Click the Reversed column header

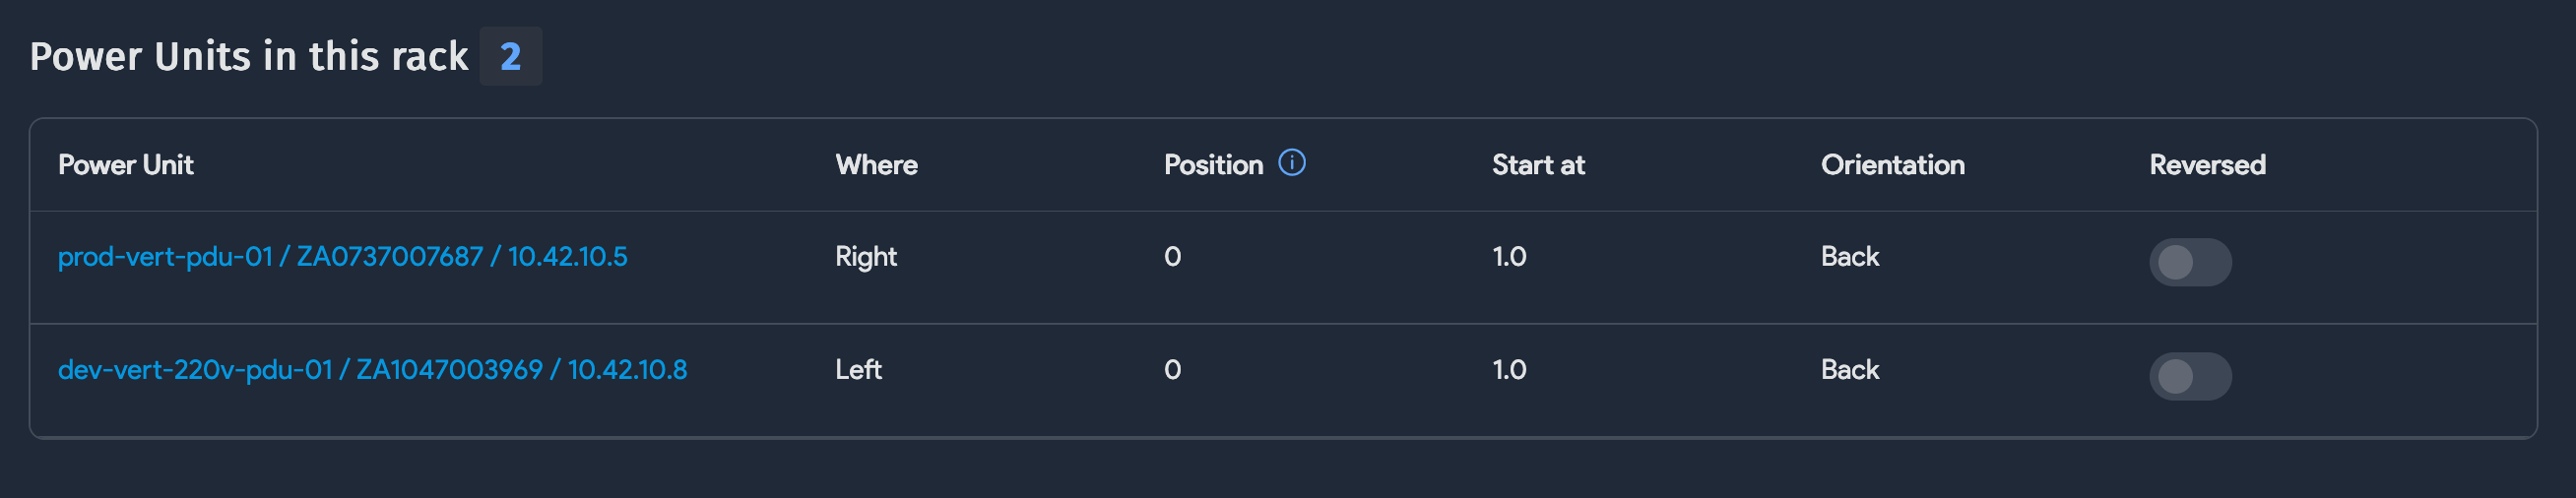coord(2207,165)
